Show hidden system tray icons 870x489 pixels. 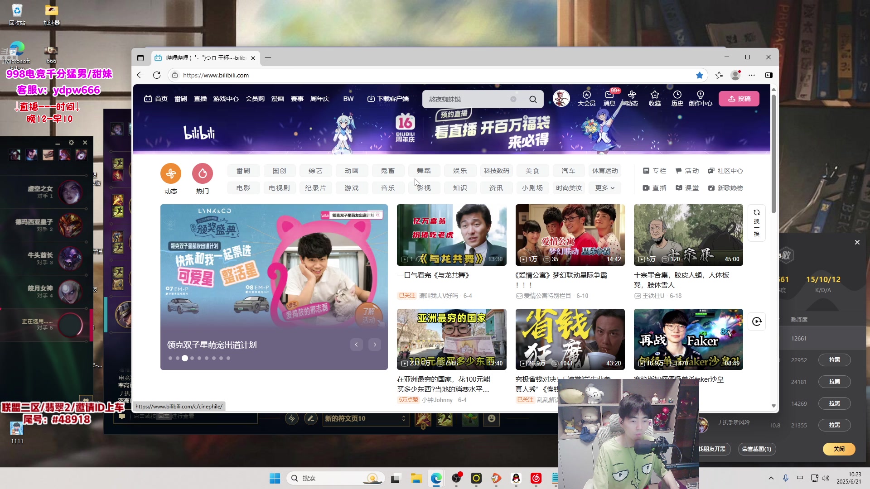pyautogui.click(x=771, y=478)
